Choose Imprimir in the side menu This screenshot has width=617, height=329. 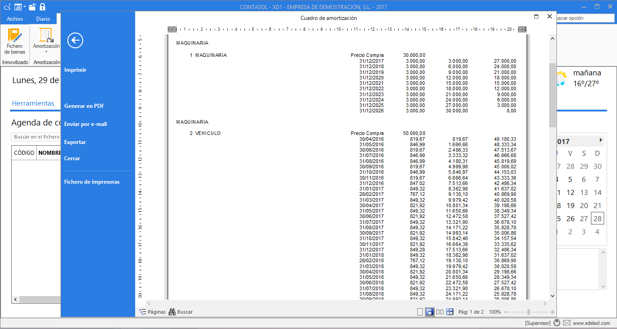[75, 70]
